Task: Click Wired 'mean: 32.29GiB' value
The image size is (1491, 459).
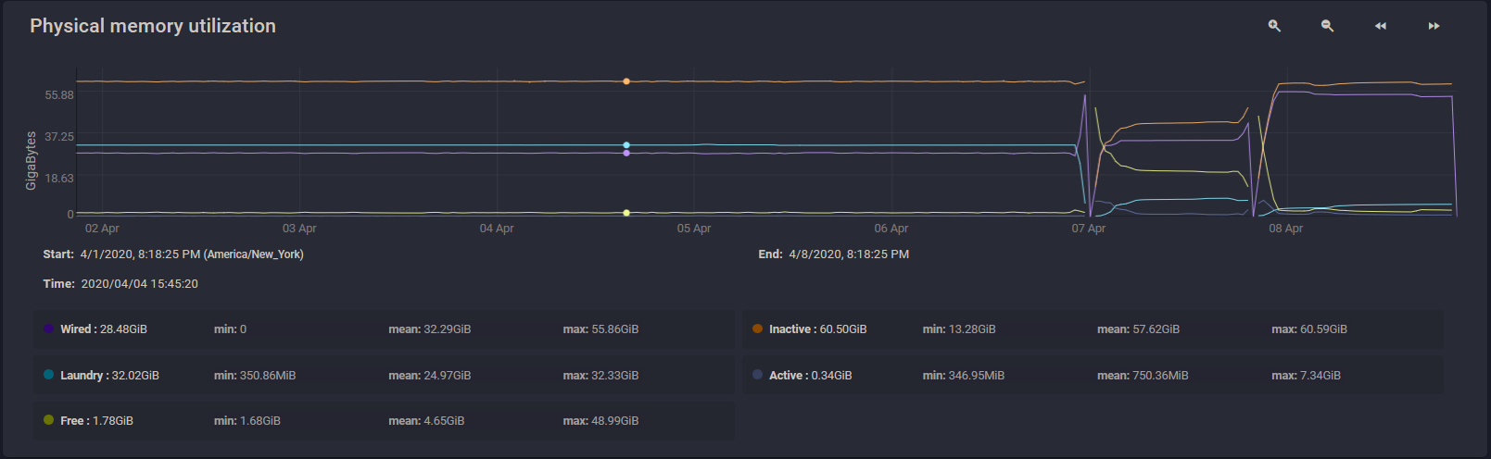Action: point(430,329)
